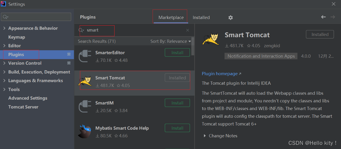Open the plugins gear settings icon
The height and width of the screenshot is (149, 341).
231,18
